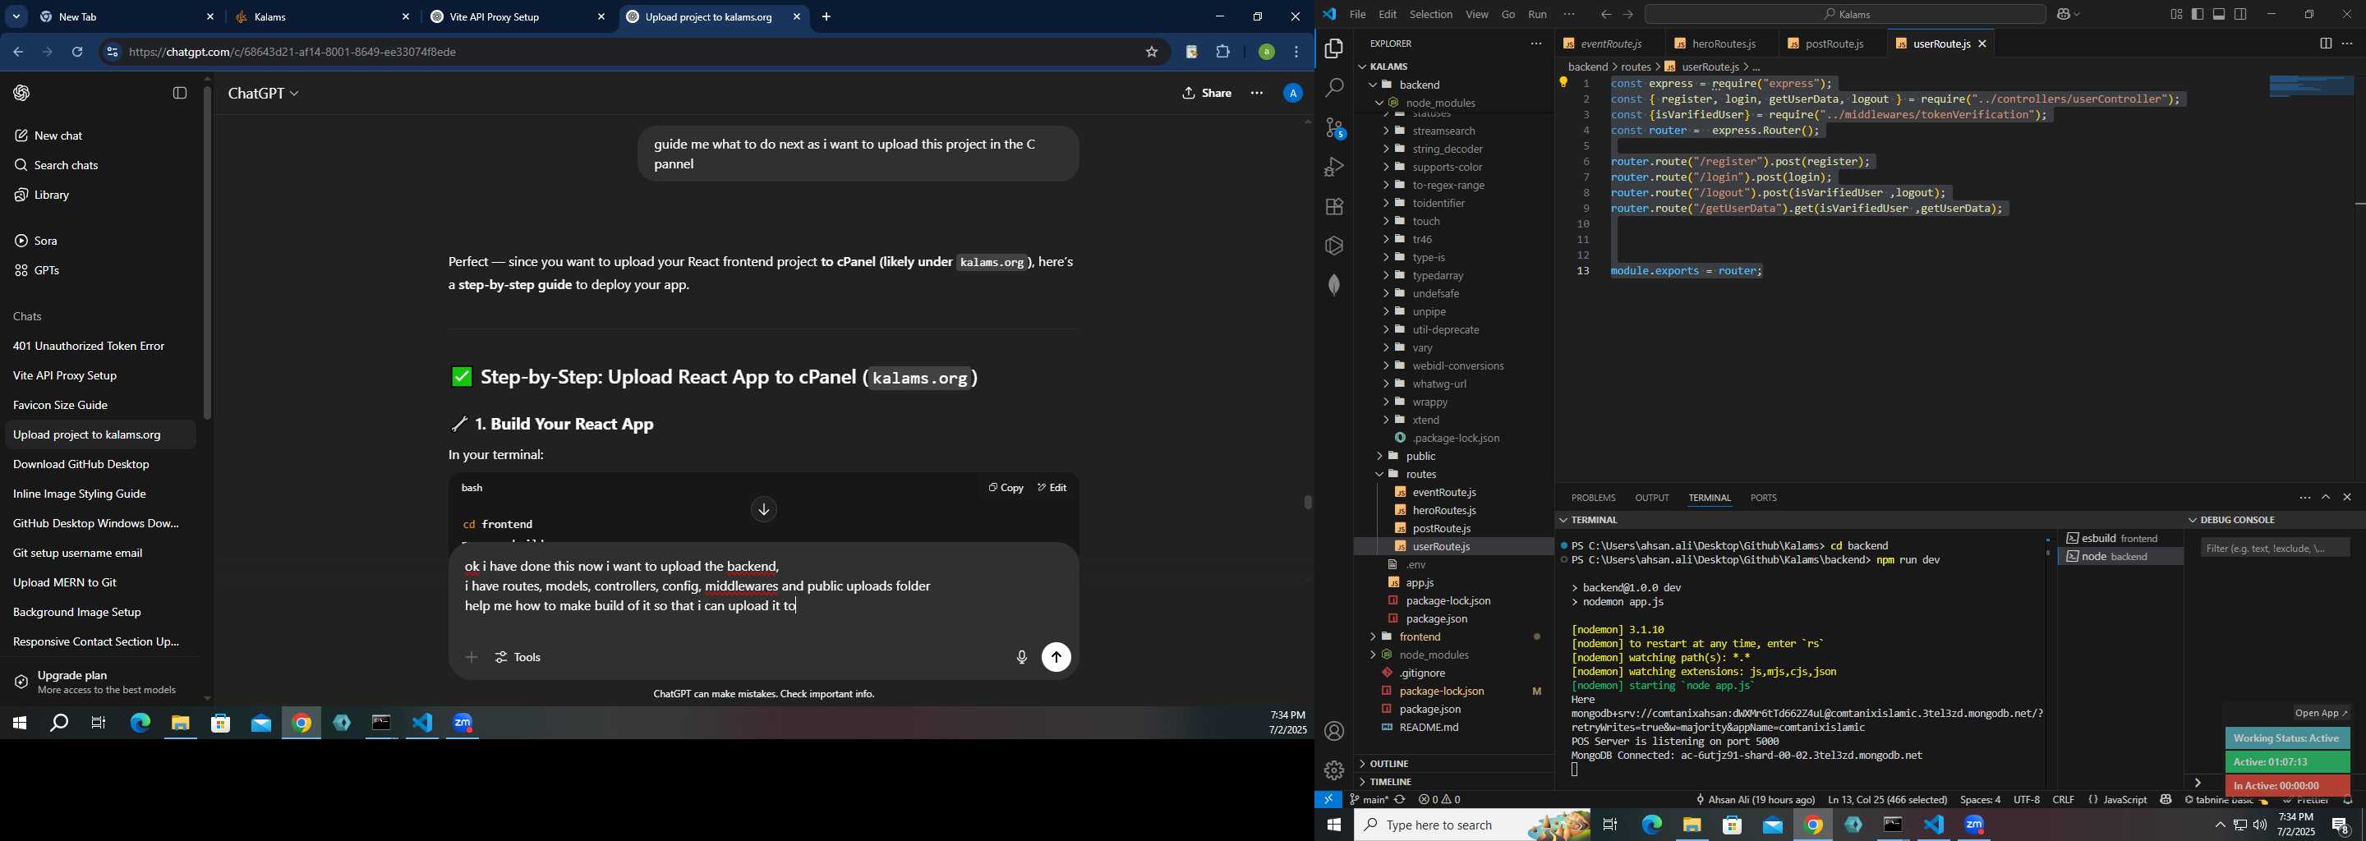Edit the bash code block
2366x841 pixels.
(x=1052, y=488)
